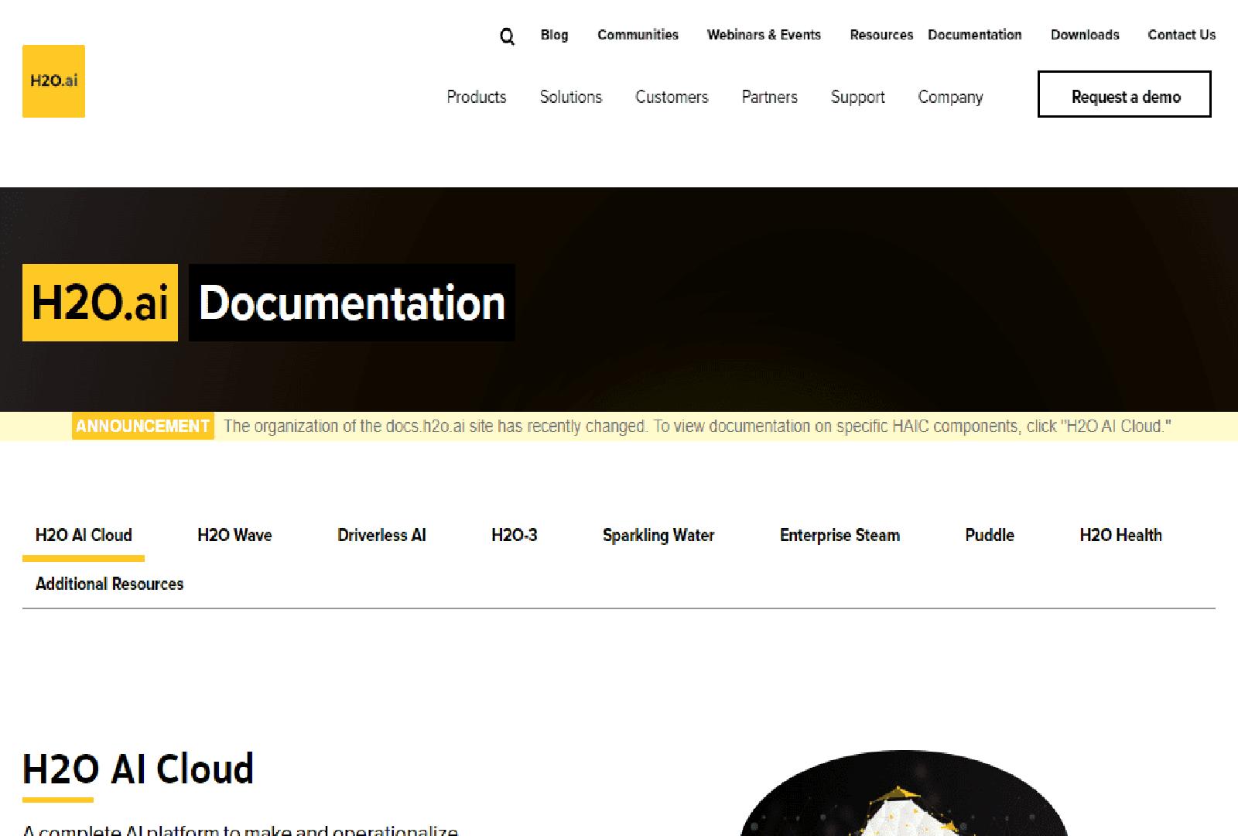Open the Customers menu

point(672,97)
